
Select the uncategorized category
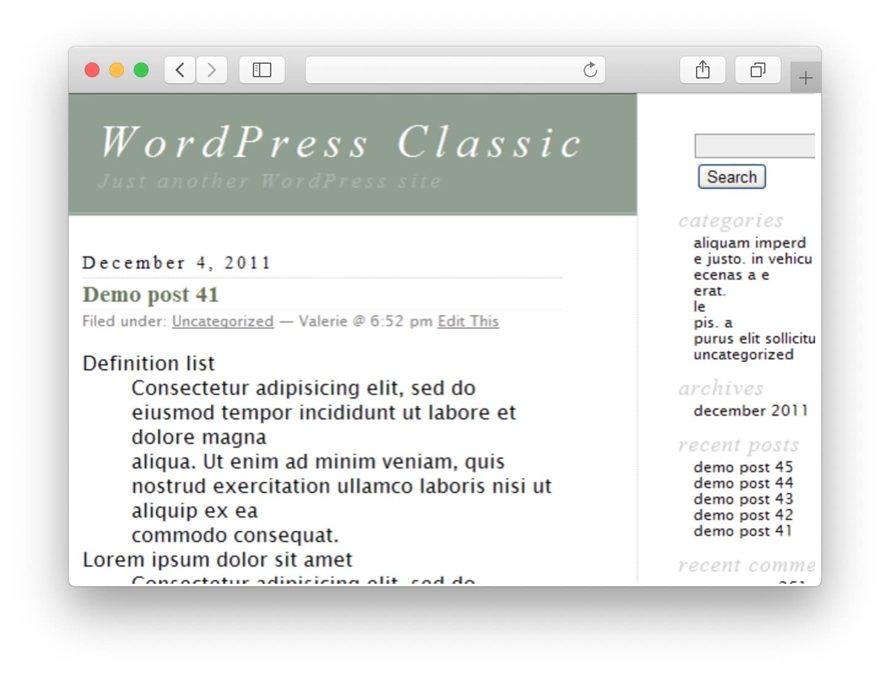click(743, 354)
